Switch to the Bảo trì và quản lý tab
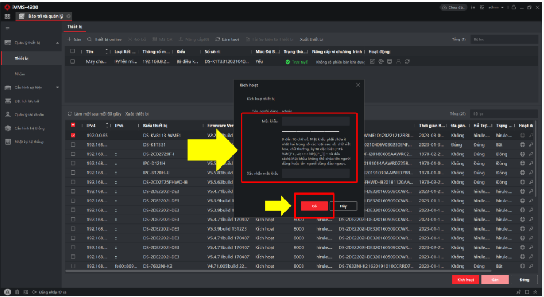This screenshot has height=297, width=544. [x=45, y=16]
